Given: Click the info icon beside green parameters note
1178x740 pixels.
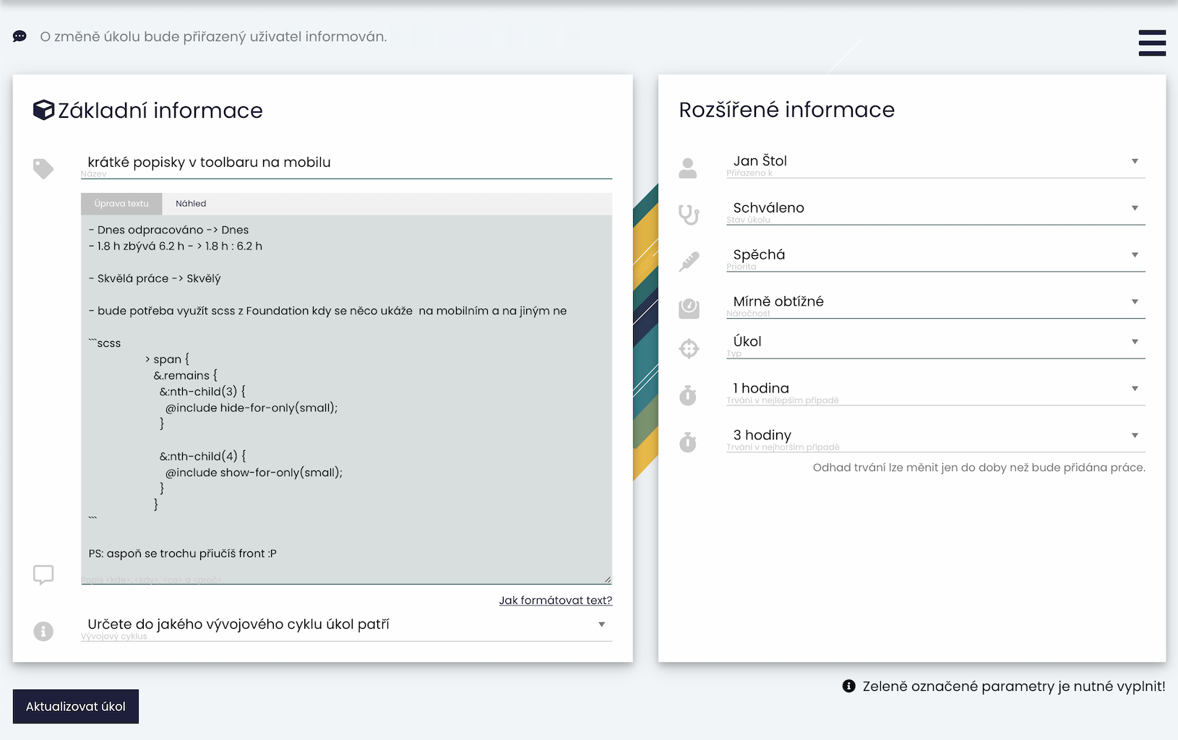Looking at the screenshot, I should 849,686.
